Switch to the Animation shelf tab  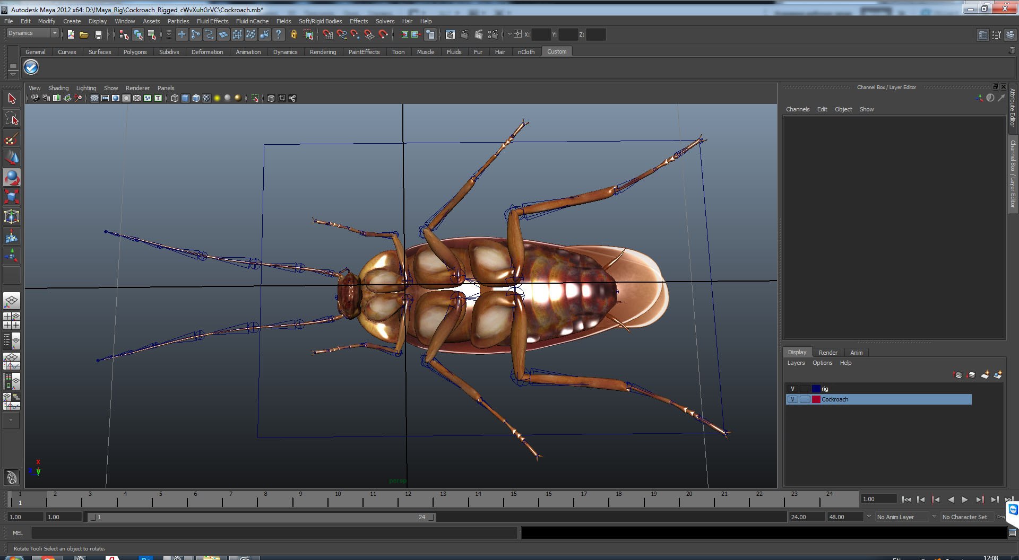(x=248, y=52)
